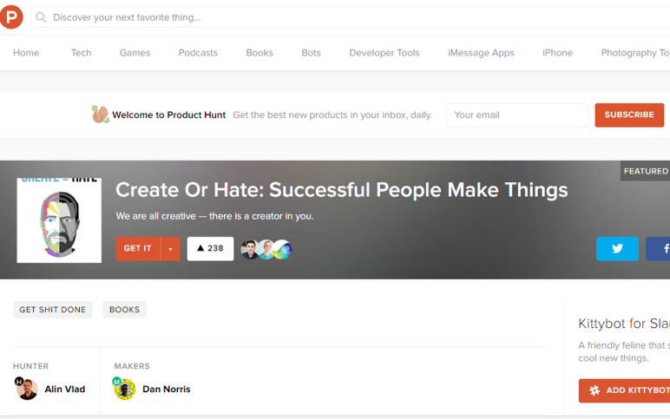The height and width of the screenshot is (419, 670).
Task: Click the waving hand welcome icon
Action: pyautogui.click(x=101, y=115)
